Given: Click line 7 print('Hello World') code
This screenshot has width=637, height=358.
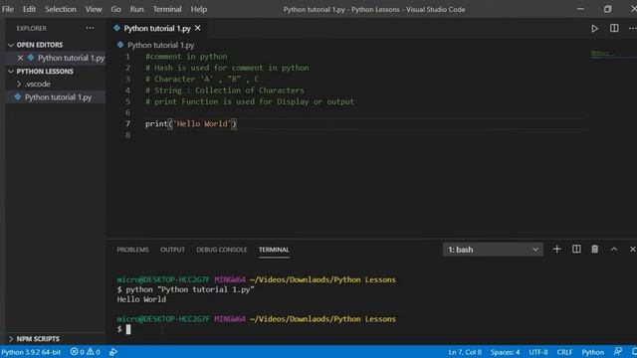Looking at the screenshot, I should (x=191, y=123).
